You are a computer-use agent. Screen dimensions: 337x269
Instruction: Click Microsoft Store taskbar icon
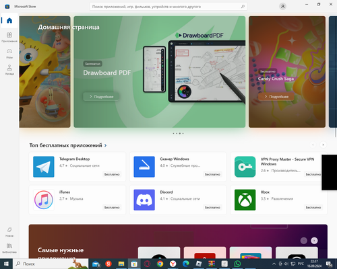coord(134,264)
